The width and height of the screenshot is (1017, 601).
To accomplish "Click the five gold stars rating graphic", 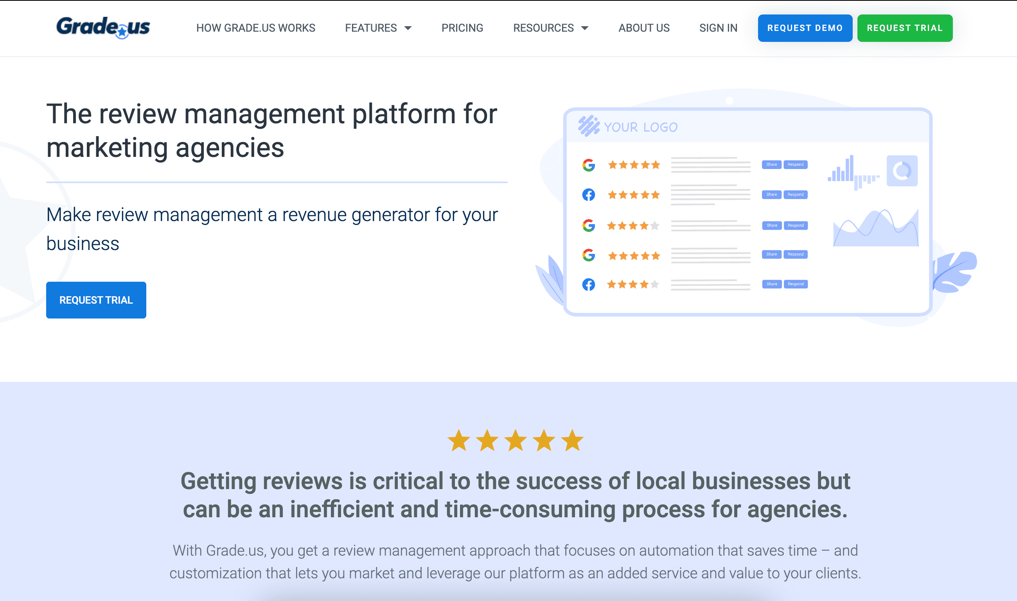I will 515,441.
